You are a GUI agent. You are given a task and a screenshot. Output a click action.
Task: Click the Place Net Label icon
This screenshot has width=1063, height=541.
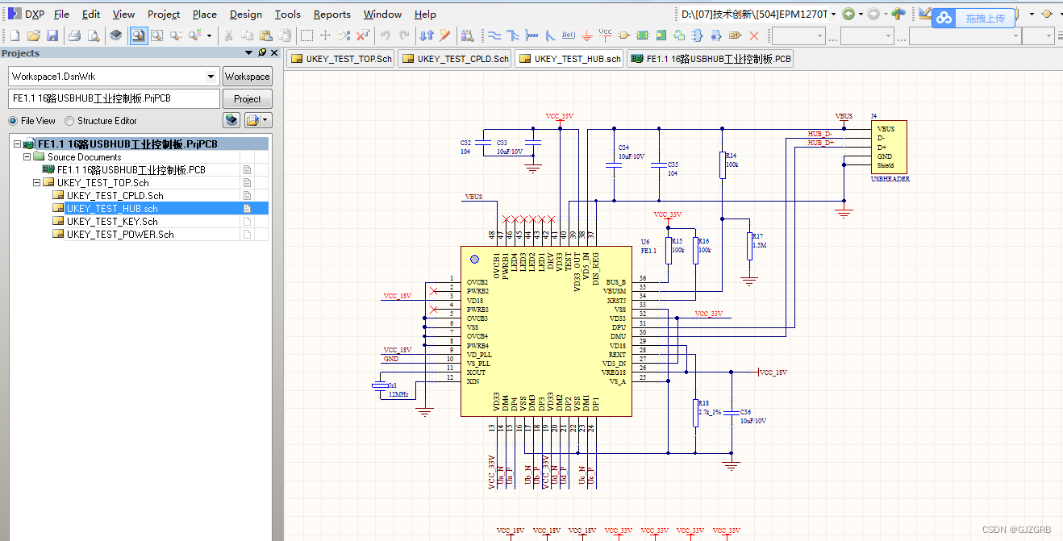pyautogui.click(x=568, y=35)
